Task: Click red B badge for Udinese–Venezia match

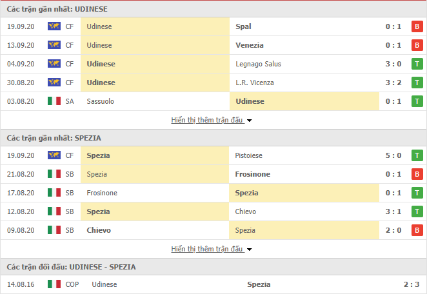Action: [417, 45]
